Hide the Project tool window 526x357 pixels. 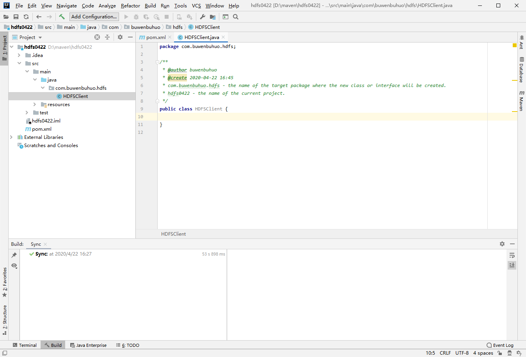tap(130, 37)
